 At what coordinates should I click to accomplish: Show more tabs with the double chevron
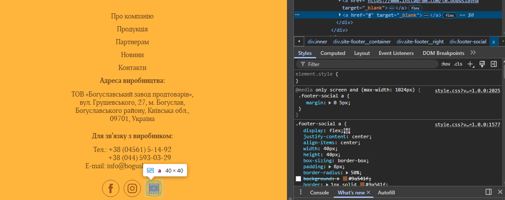(473, 53)
